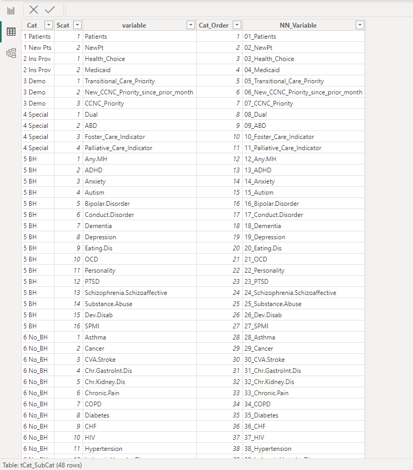Select '11_Palliative_Care_Indicator' cell
This screenshot has width=413, height=470.
click(304, 148)
